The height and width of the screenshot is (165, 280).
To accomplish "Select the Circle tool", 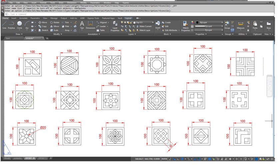I will [19, 25].
